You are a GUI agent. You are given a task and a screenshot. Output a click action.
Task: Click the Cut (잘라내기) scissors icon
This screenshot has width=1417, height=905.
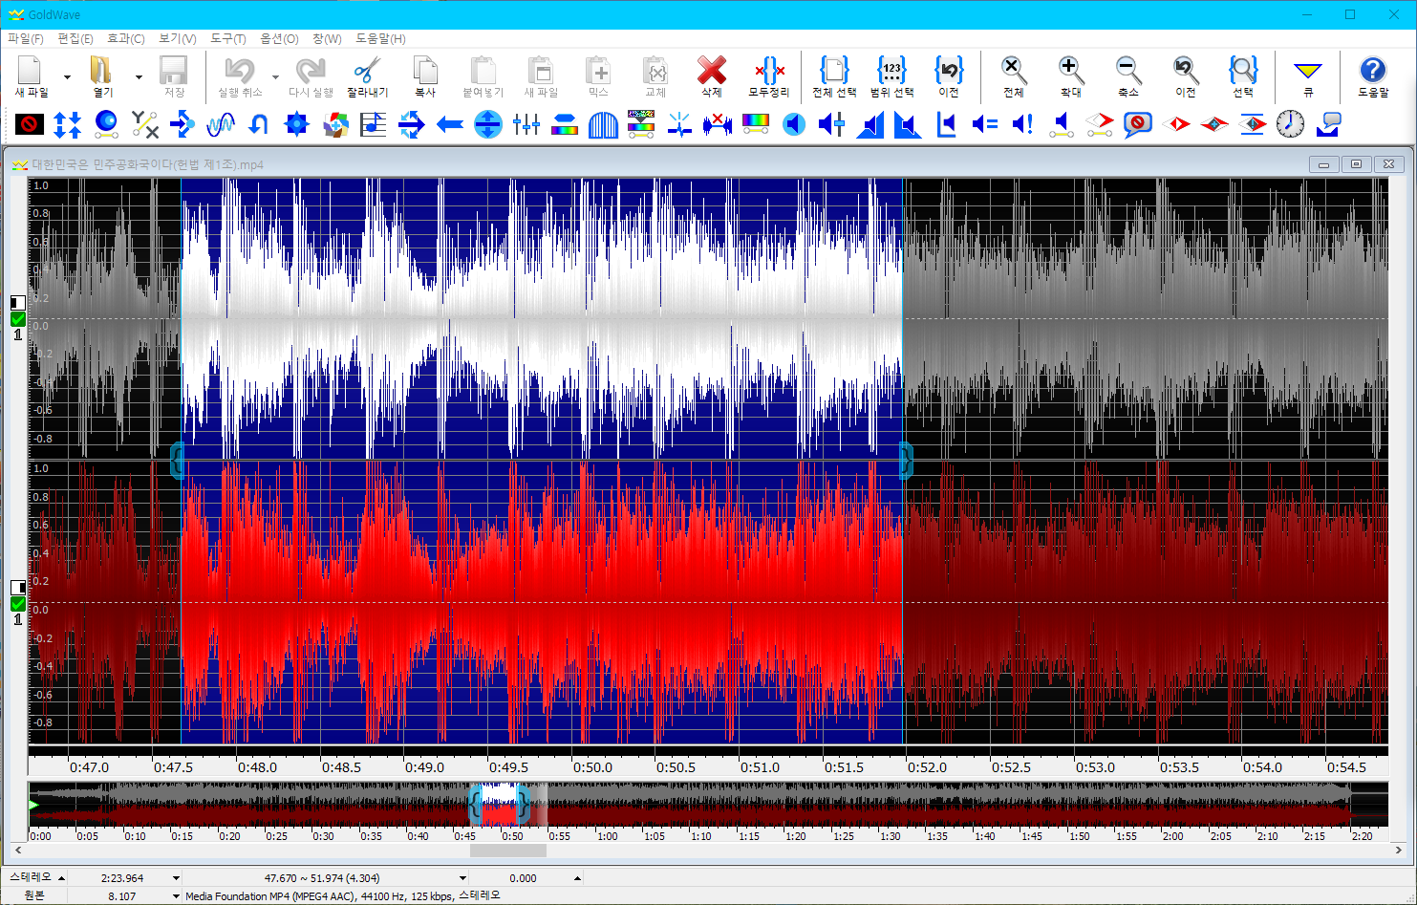[x=367, y=71]
